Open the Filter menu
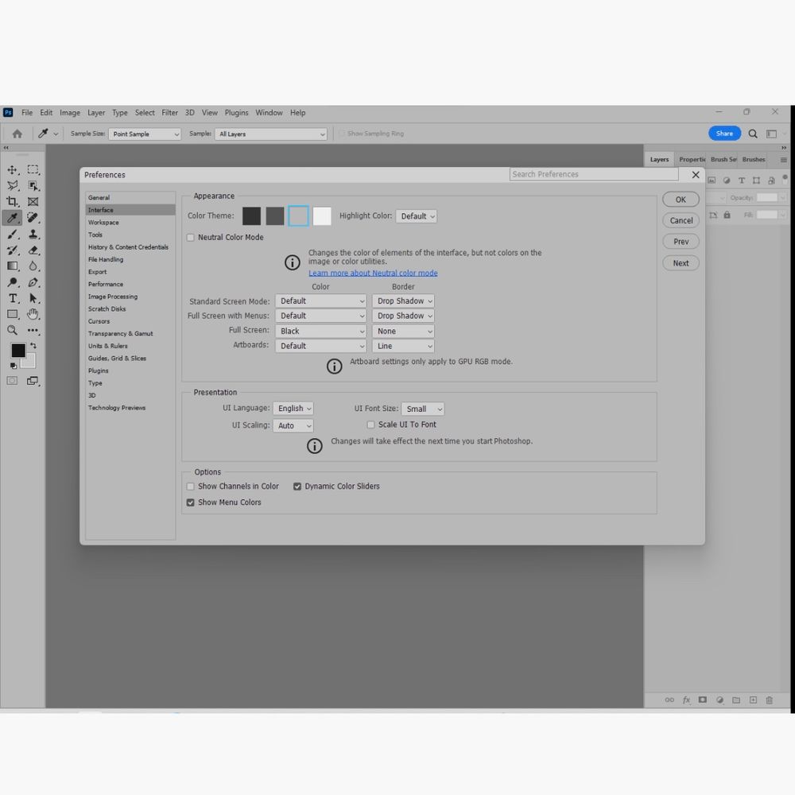 [169, 112]
